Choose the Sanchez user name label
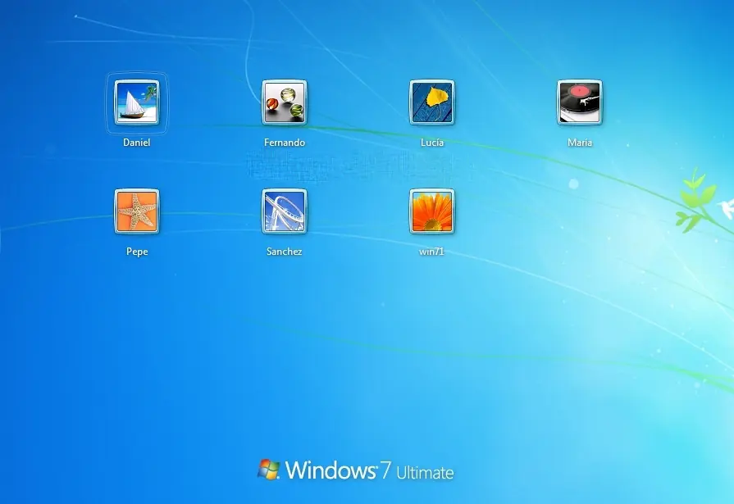734x504 pixels. (x=284, y=252)
